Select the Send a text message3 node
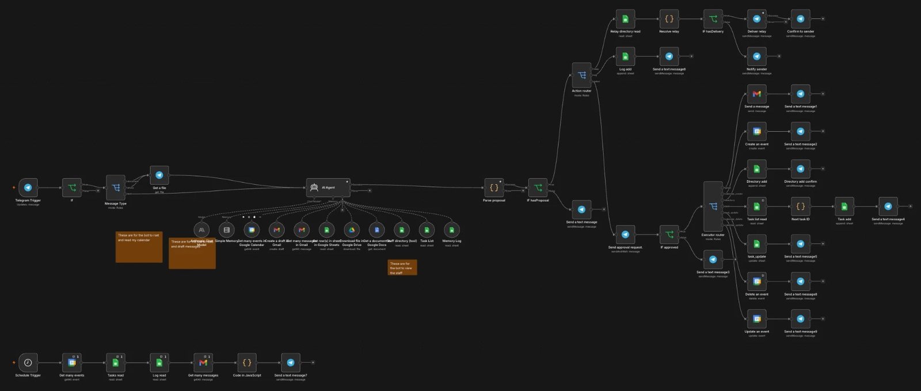The image size is (921, 391). (713, 259)
